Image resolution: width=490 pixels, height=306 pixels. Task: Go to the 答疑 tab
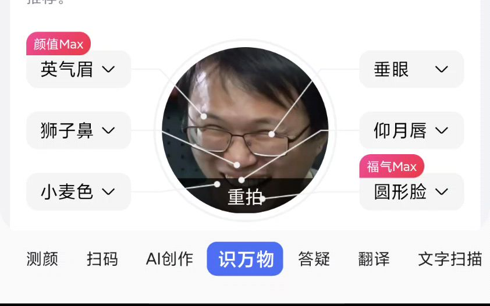[x=314, y=259]
